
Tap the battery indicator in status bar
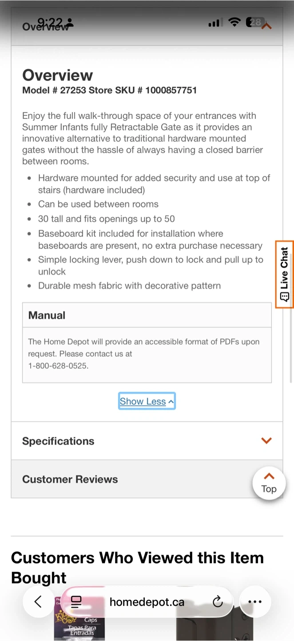click(x=255, y=22)
